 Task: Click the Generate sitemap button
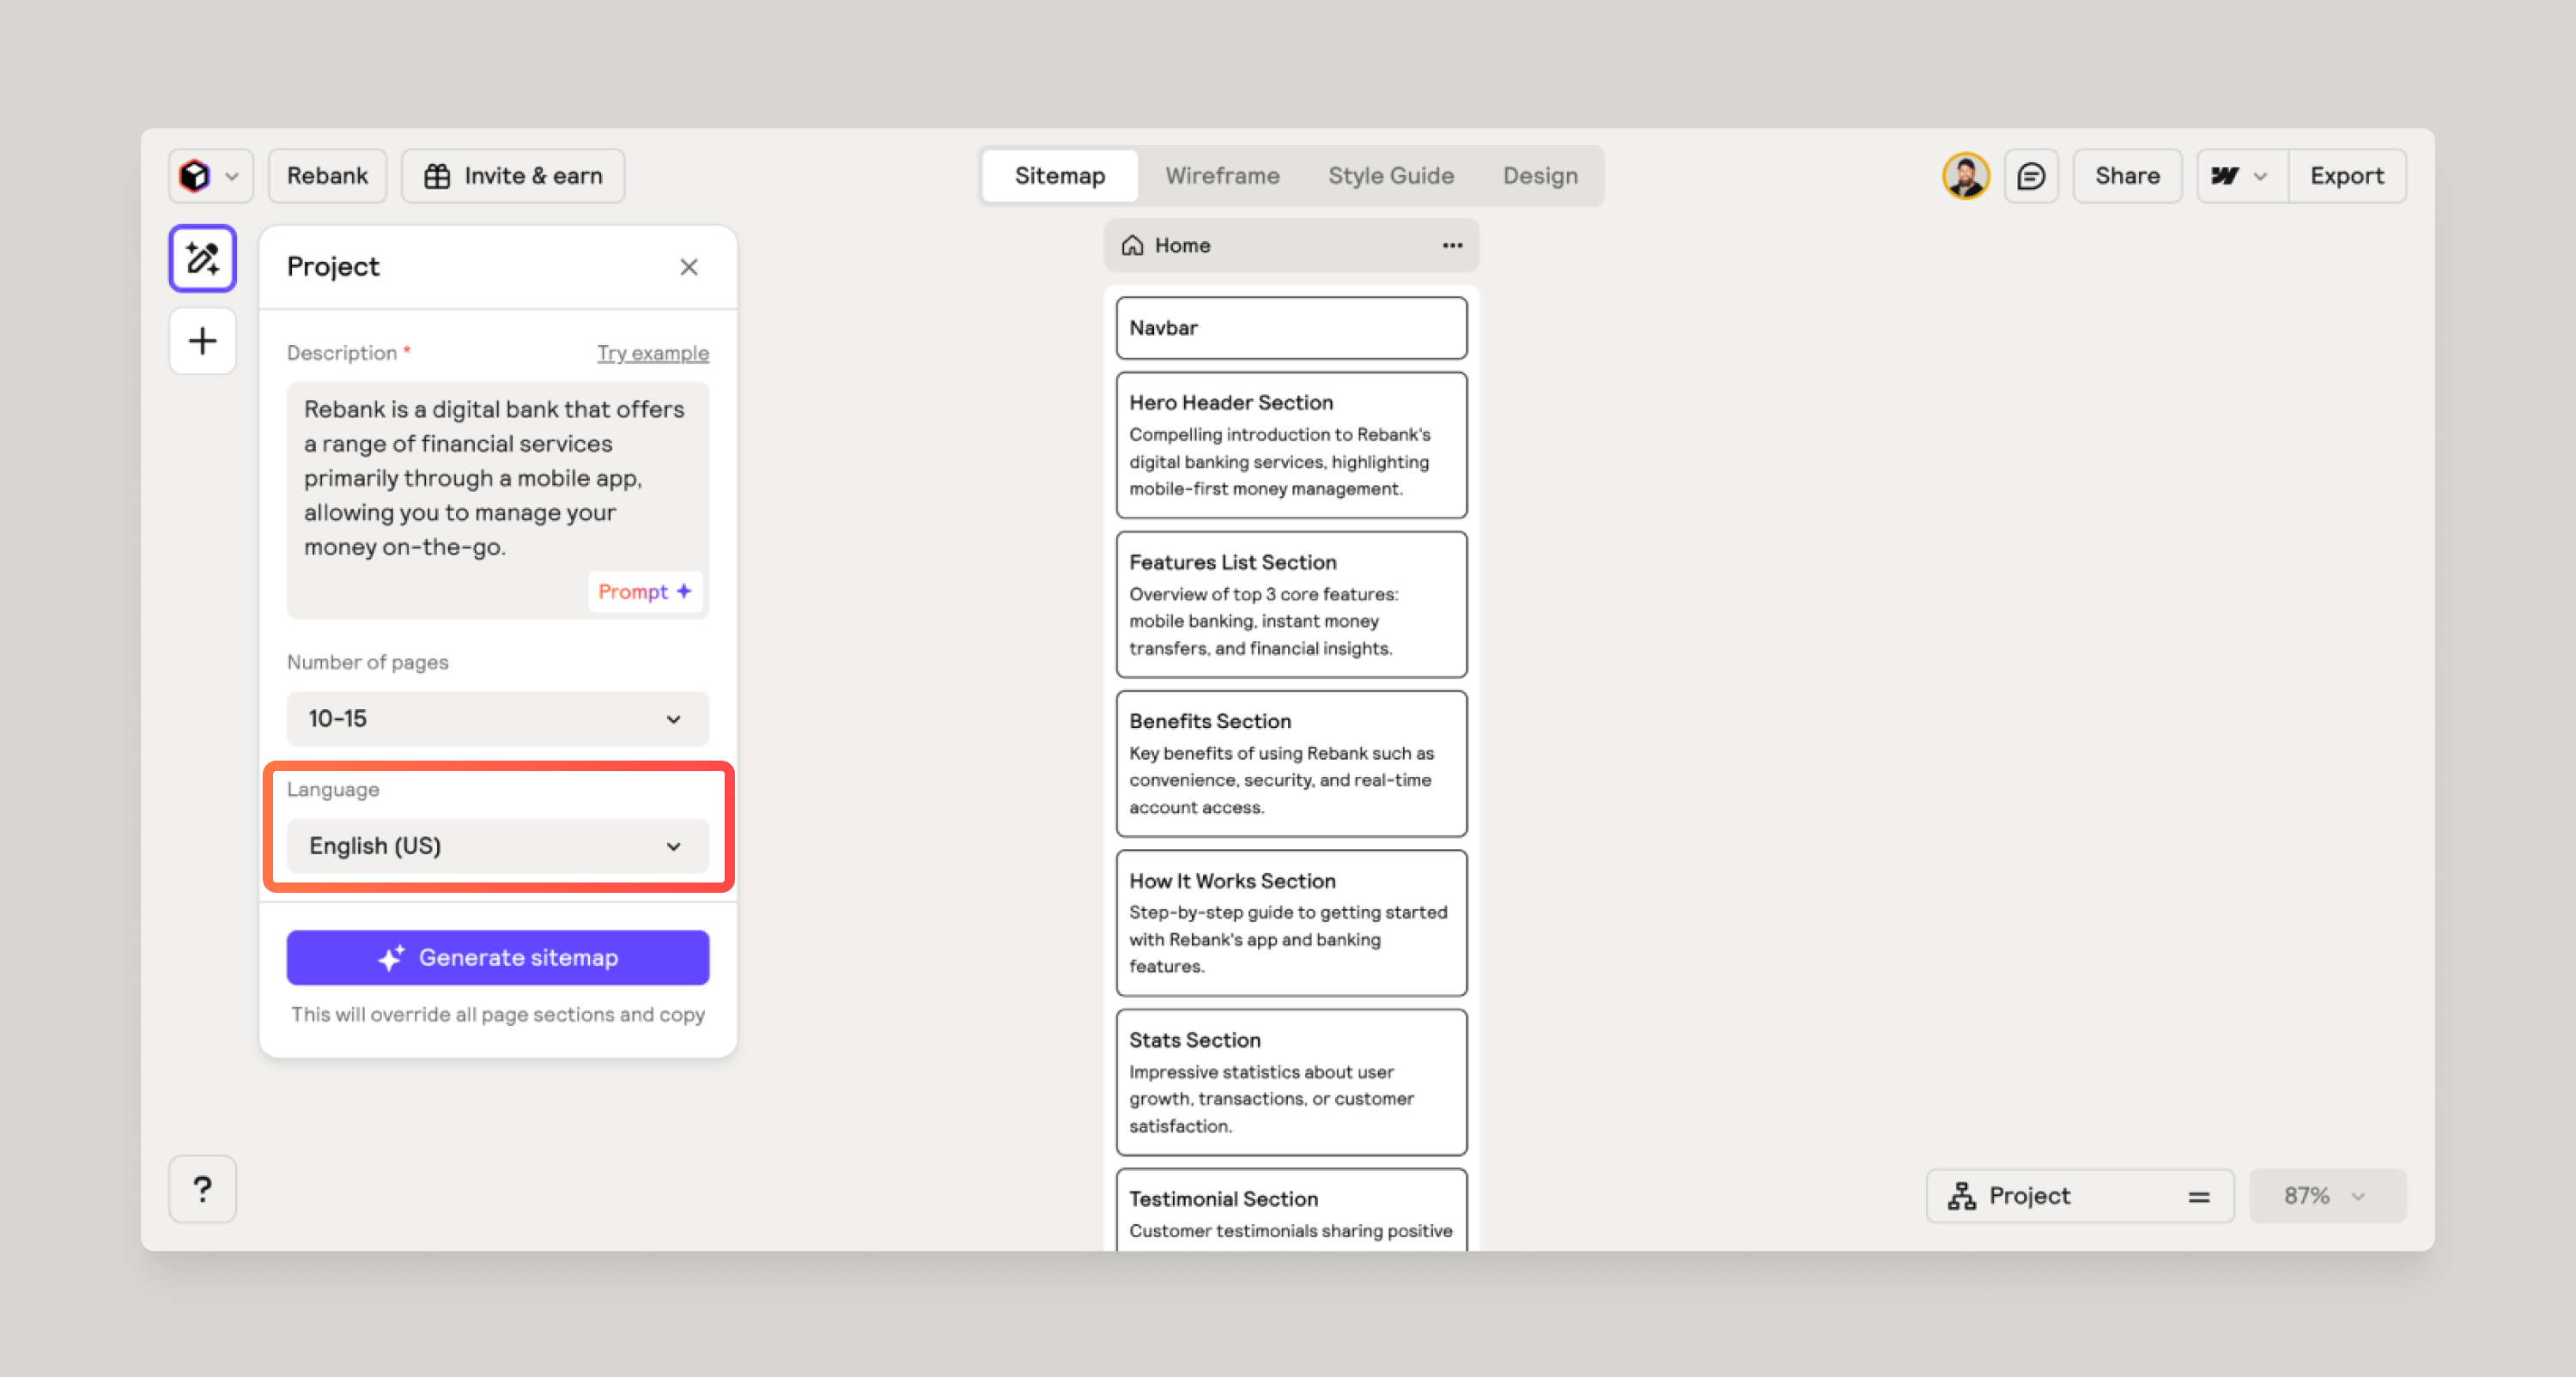pyautogui.click(x=497, y=957)
